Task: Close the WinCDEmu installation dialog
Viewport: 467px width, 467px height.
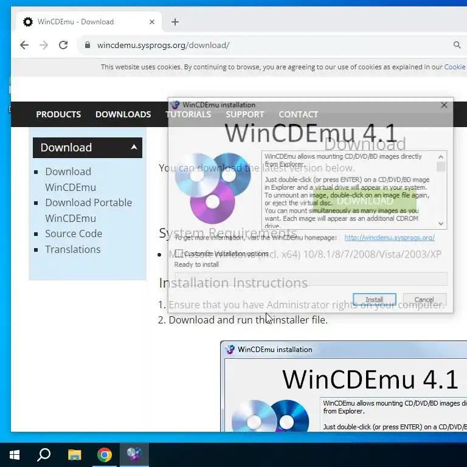Action: [444, 105]
